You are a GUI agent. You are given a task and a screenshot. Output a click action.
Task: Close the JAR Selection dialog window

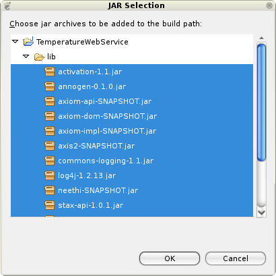tap(269, 5)
